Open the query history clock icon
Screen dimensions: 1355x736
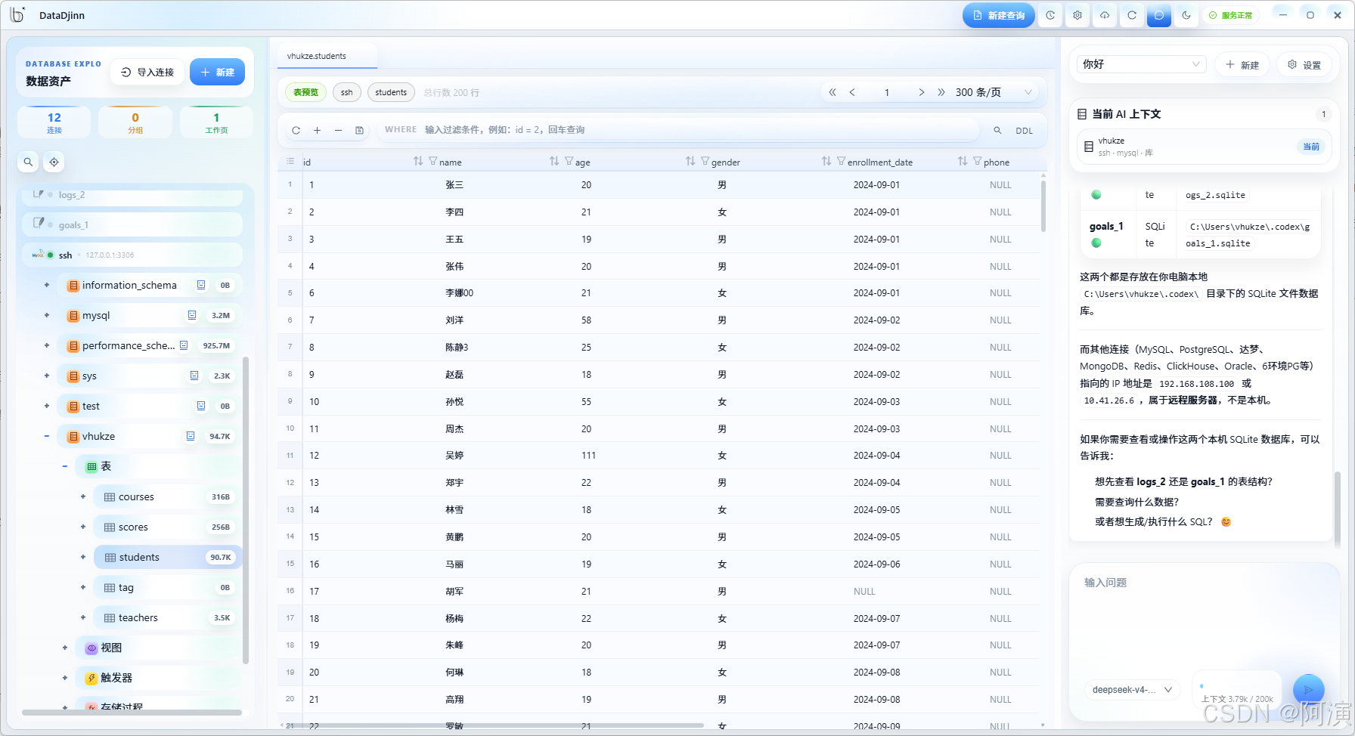pyautogui.click(x=1050, y=15)
